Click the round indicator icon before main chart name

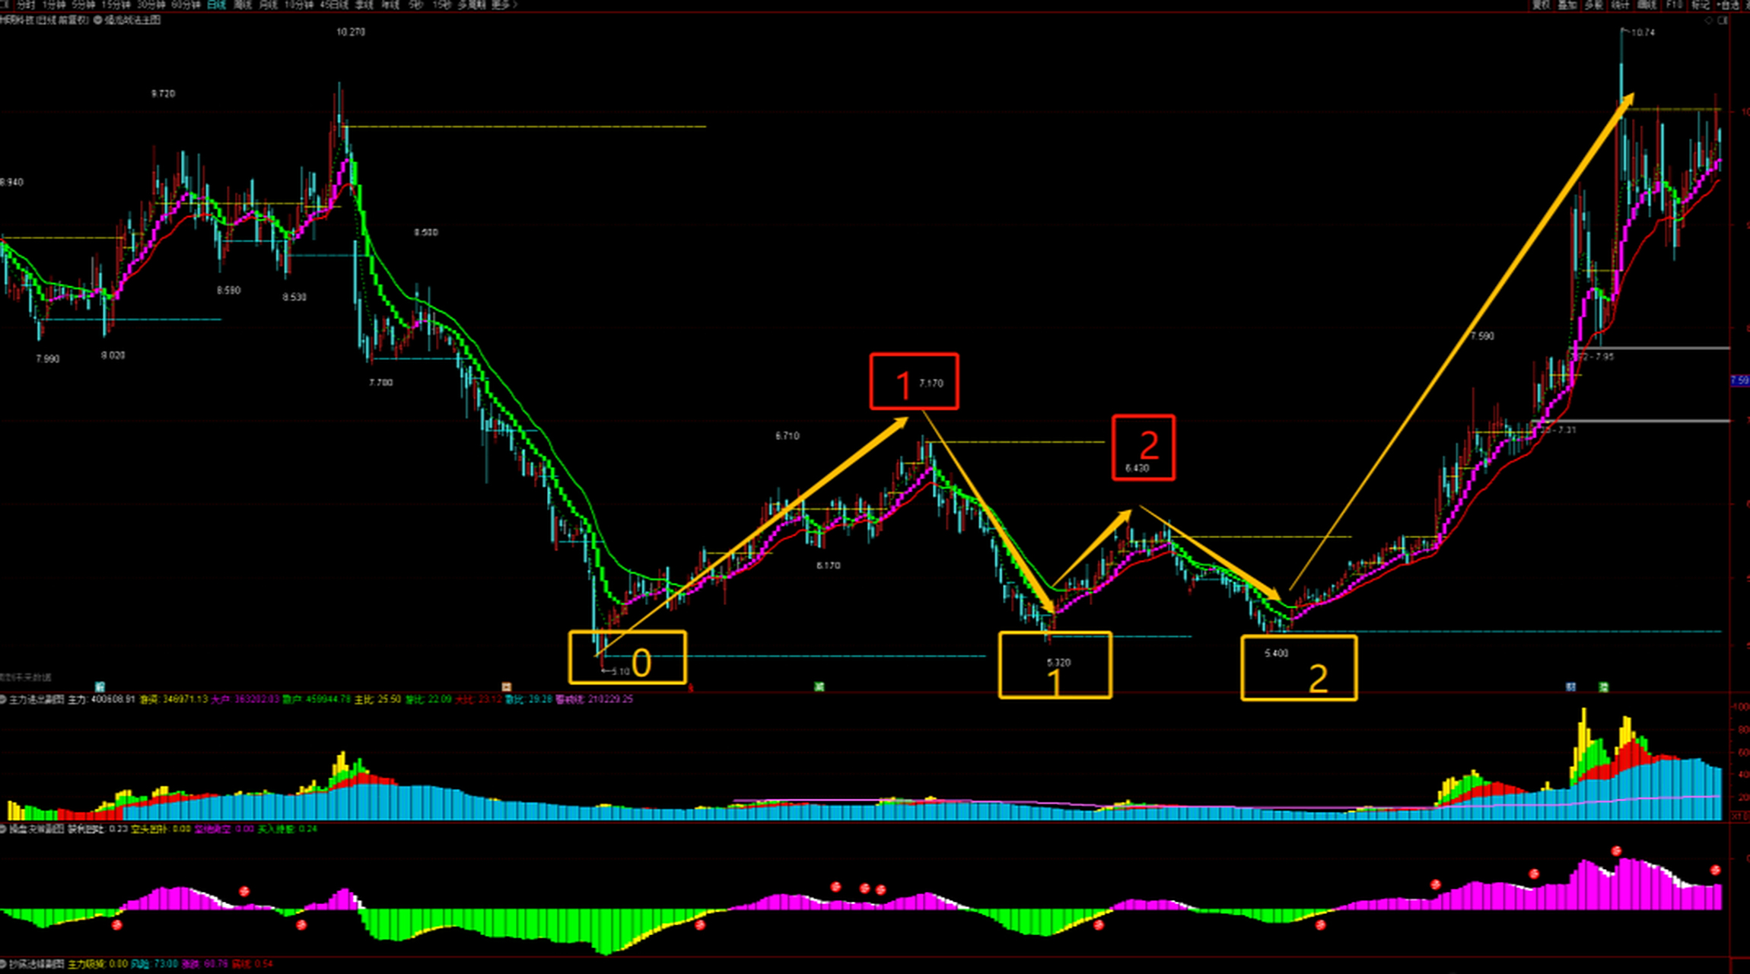click(97, 20)
